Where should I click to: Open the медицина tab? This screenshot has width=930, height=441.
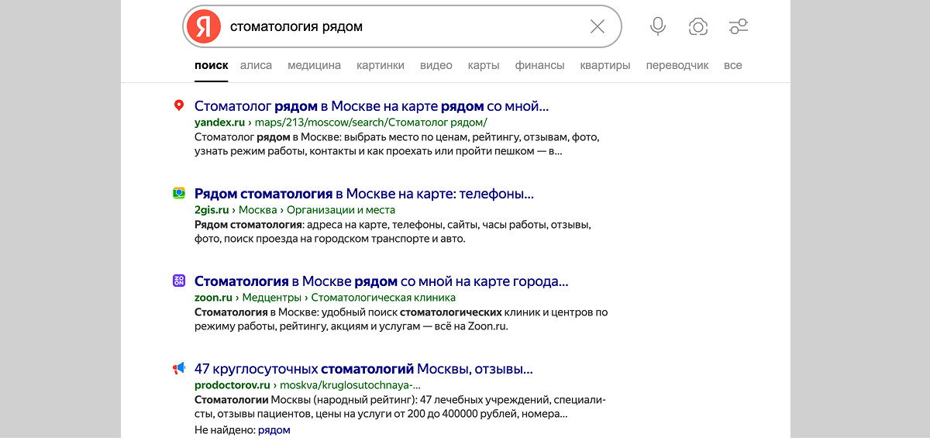[x=314, y=66]
